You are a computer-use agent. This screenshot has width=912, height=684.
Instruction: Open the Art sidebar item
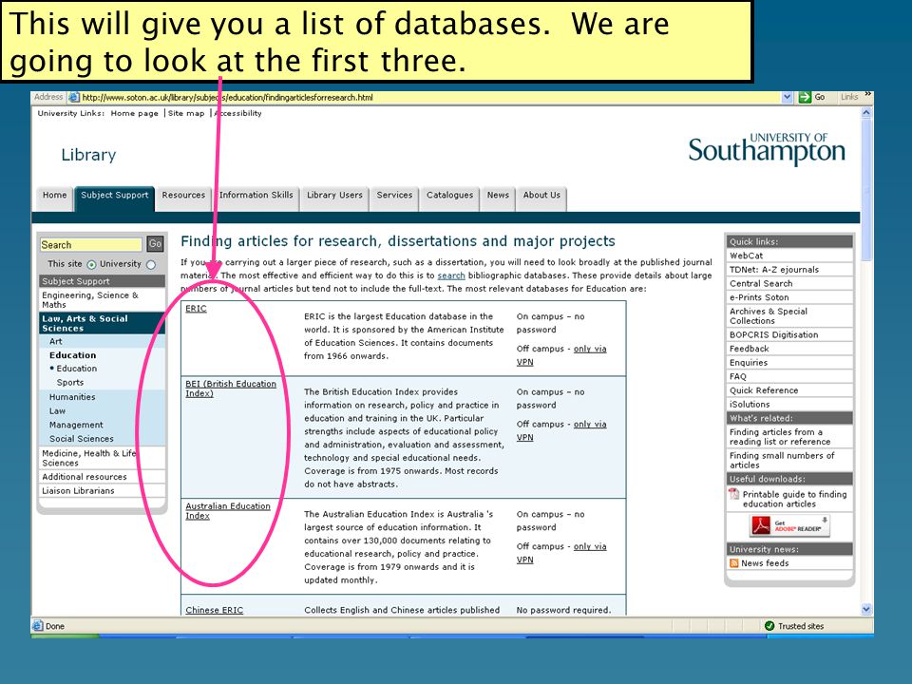[x=56, y=341]
